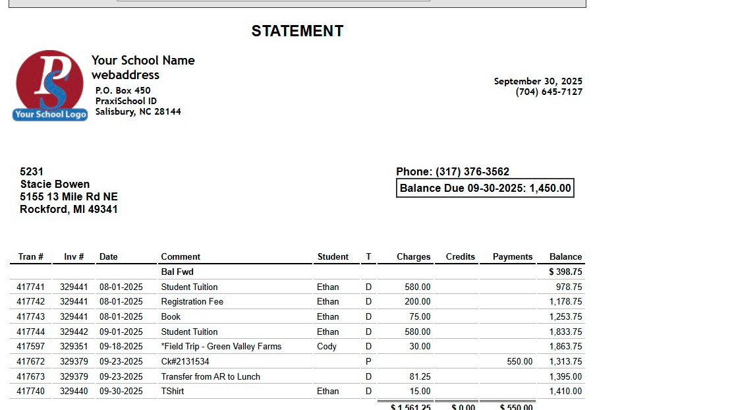Click balance 1,313.75
This screenshot has width=732, height=410.
565,361
